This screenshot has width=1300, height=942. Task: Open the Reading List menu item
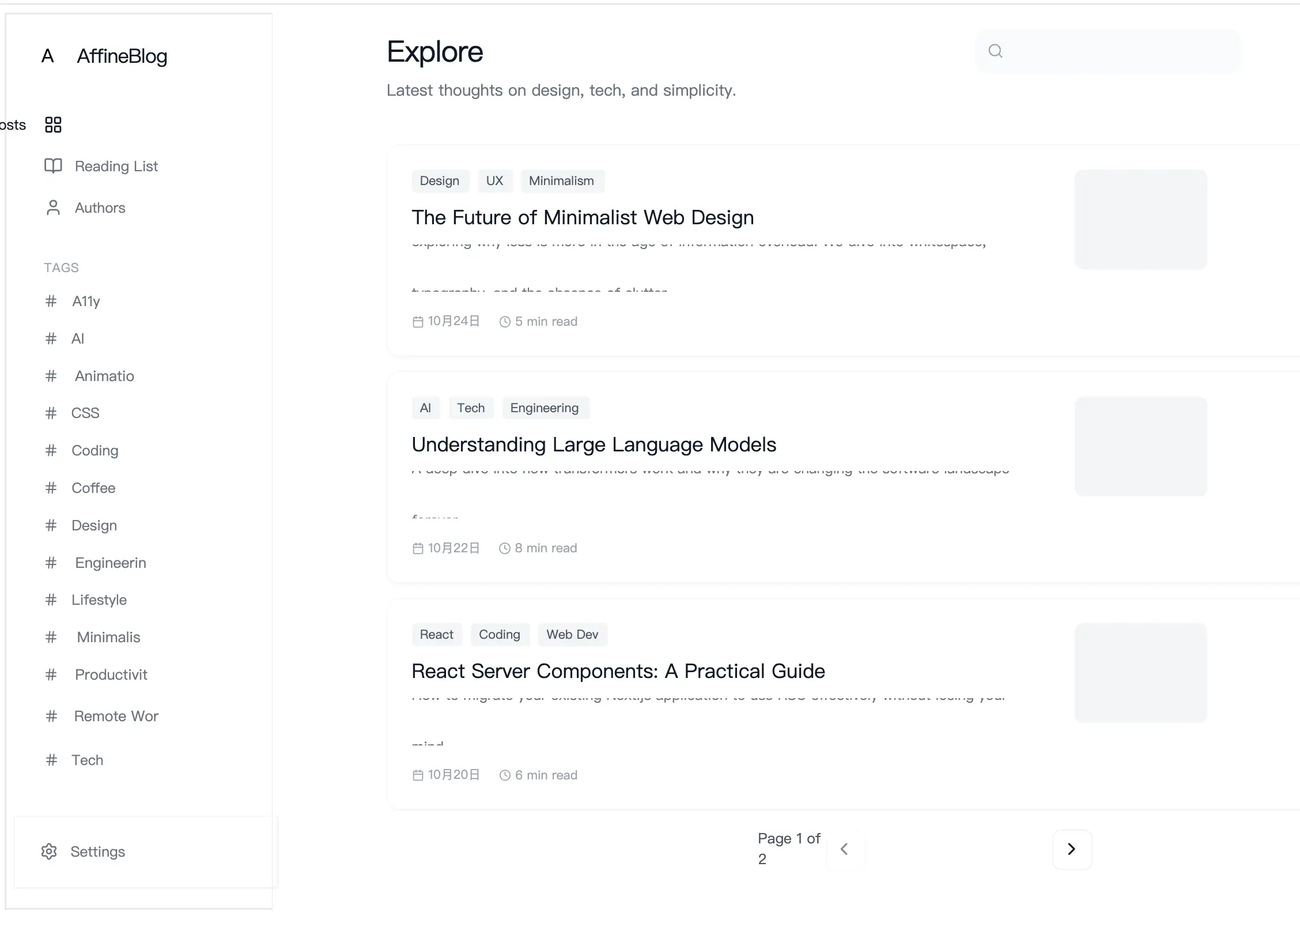click(116, 166)
